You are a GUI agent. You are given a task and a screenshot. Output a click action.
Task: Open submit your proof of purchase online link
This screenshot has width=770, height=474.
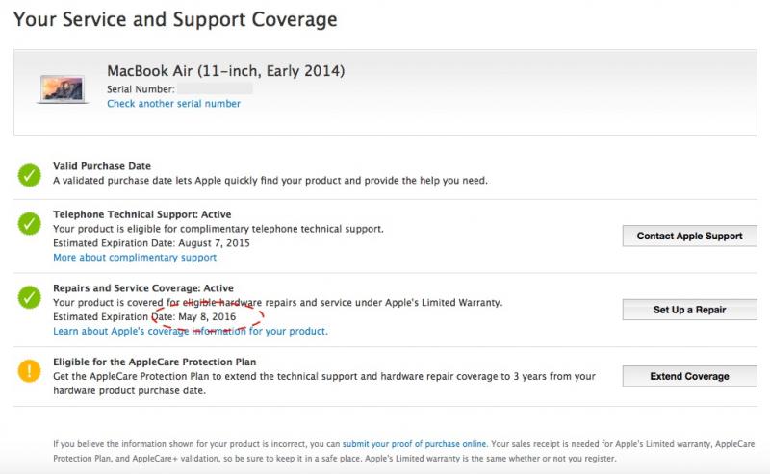coord(414,444)
